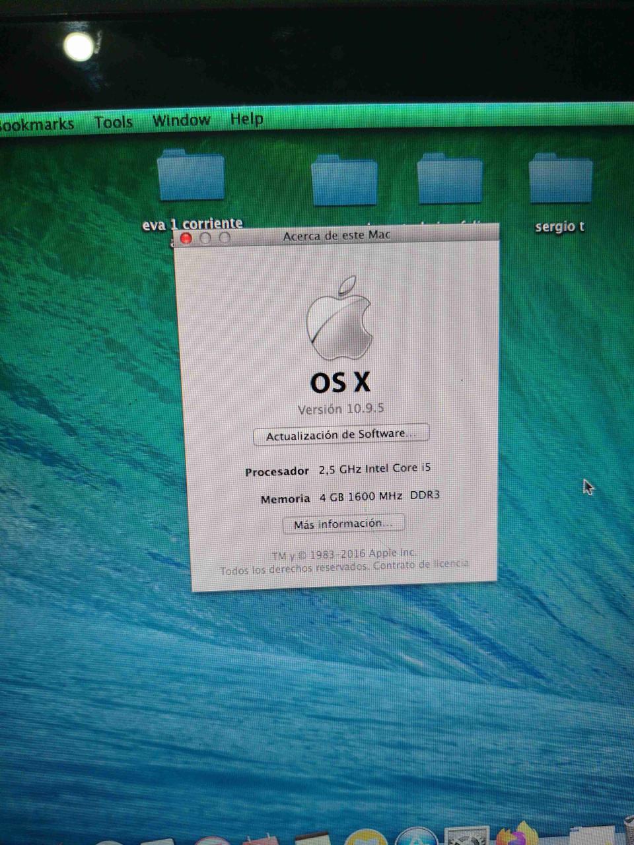
Task: Click the 'Acerca de este Mac' title bar
Action: (337, 236)
